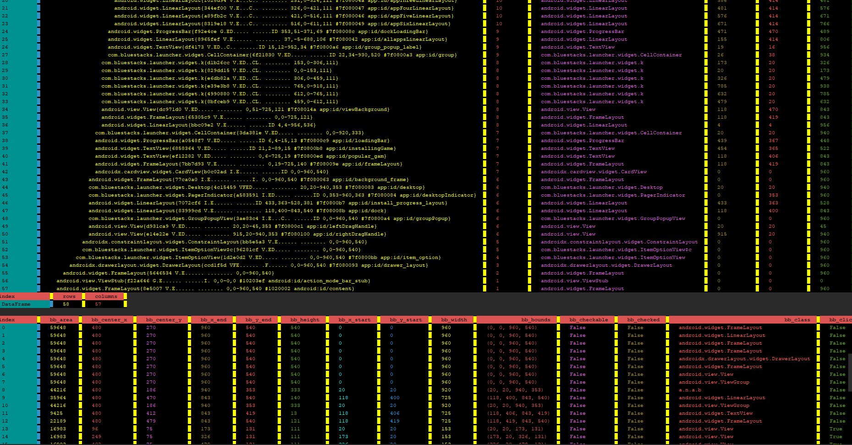The width and height of the screenshot is (852, 445).
Task: Click the "bb_y_end" column header
Action: (x=258, y=319)
